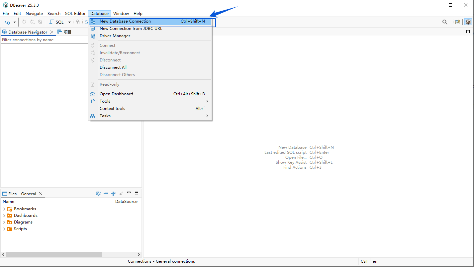This screenshot has height=267, width=474.
Task: Maximize the Files - General panel
Action: (136, 193)
